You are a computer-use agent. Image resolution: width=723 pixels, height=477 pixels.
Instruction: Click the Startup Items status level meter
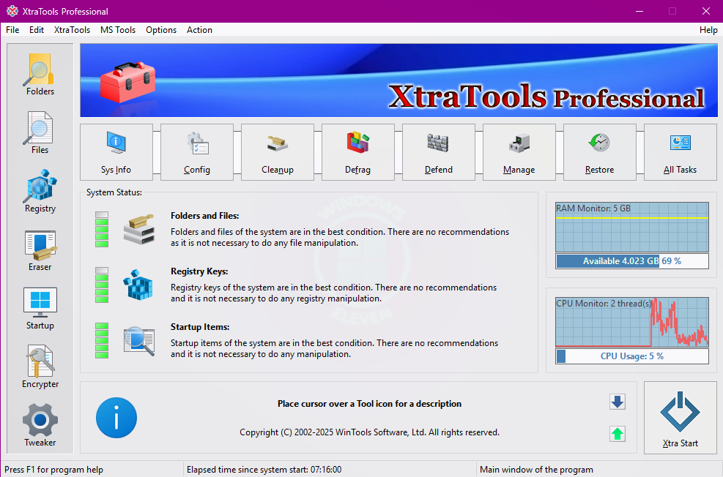point(102,341)
